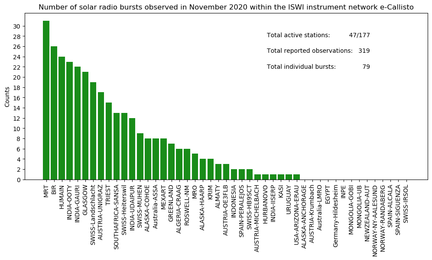Click the SWISS-HB9SCT station label

coord(249,208)
